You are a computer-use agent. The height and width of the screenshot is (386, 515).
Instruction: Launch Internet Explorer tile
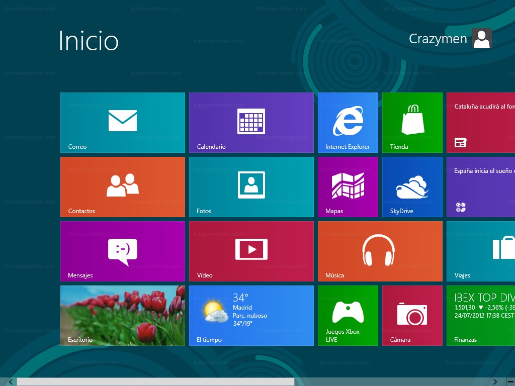pos(348,123)
